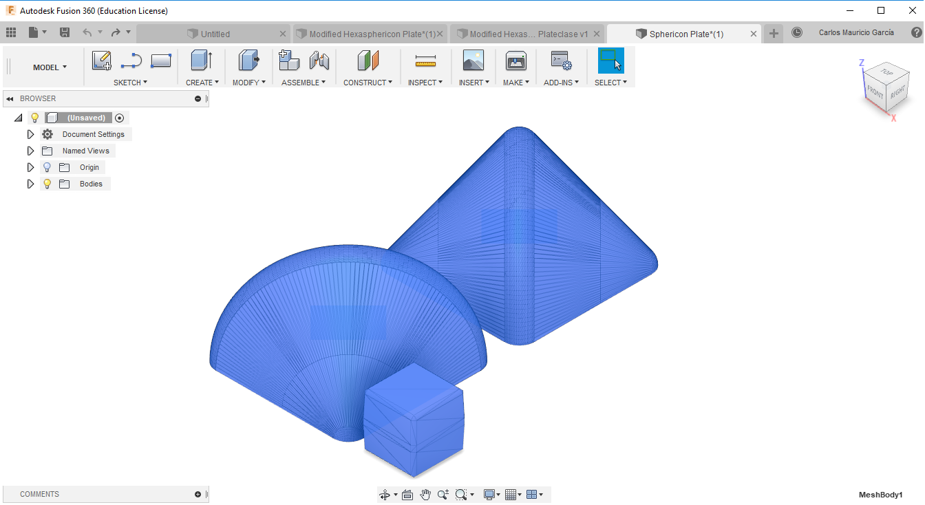Switch to Modified Hexasphericon Plate*(1) tab
The height and width of the screenshot is (505, 925).
point(370,34)
